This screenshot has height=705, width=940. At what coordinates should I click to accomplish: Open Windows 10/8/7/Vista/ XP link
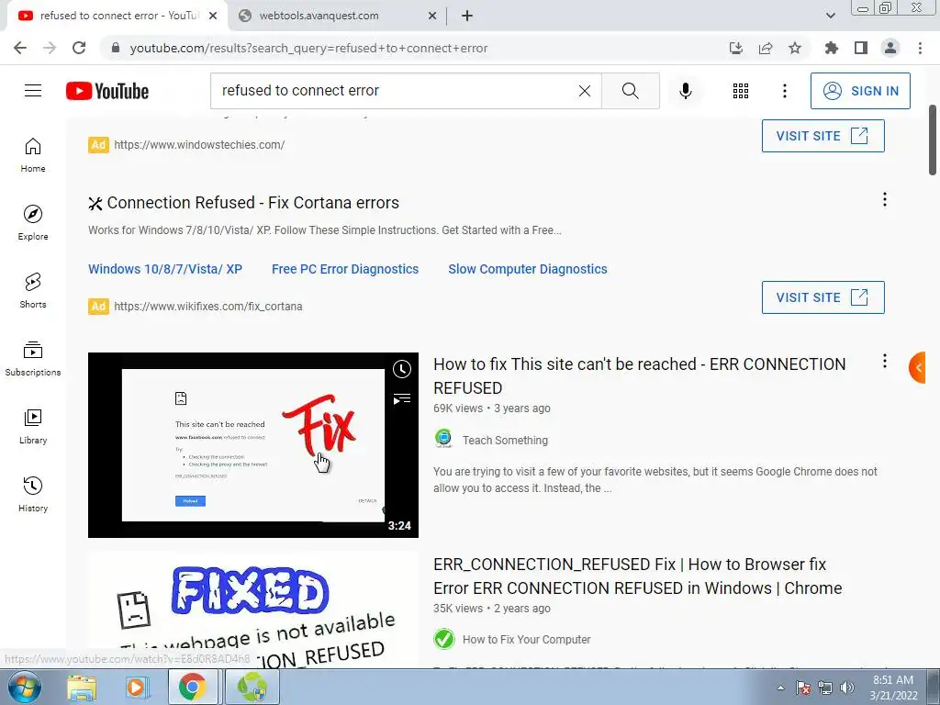(165, 269)
